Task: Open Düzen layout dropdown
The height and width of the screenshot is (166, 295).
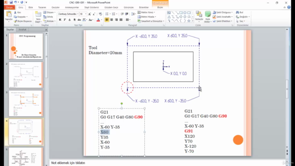Action: (x=49, y=12)
